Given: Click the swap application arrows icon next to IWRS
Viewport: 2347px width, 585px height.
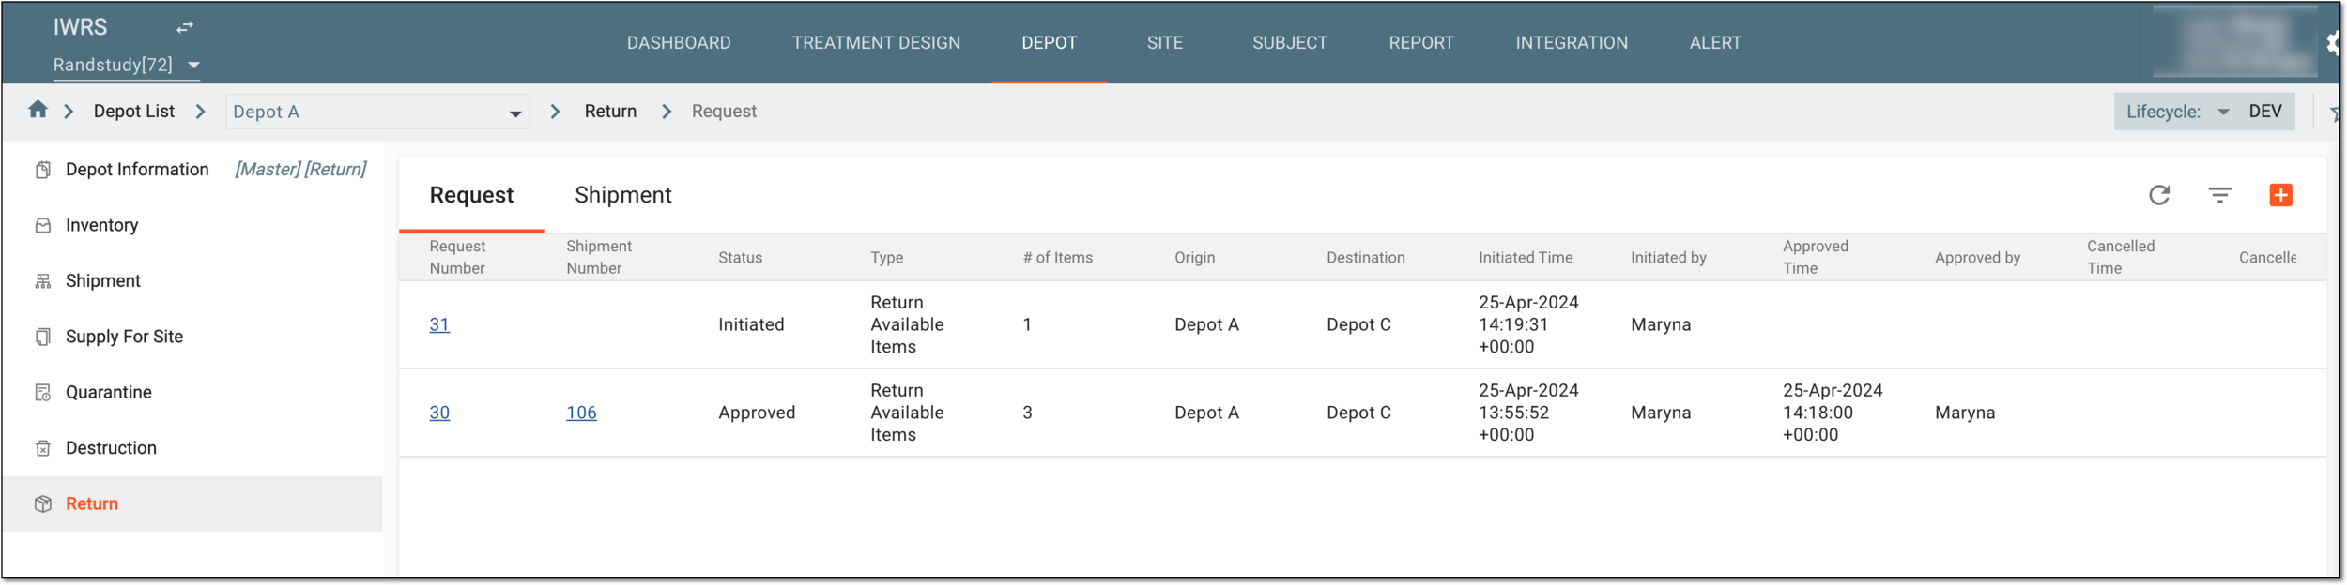Looking at the screenshot, I should tap(185, 27).
